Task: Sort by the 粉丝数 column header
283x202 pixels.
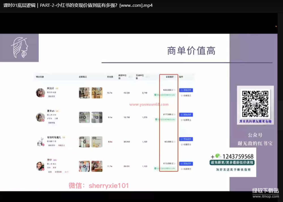Action: click(110, 77)
